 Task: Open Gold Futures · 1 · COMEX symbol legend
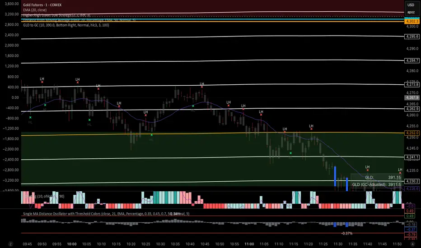[42, 5]
